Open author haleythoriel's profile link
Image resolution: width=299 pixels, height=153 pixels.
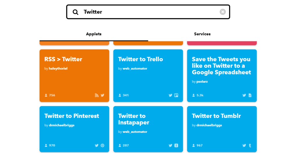click(58, 69)
